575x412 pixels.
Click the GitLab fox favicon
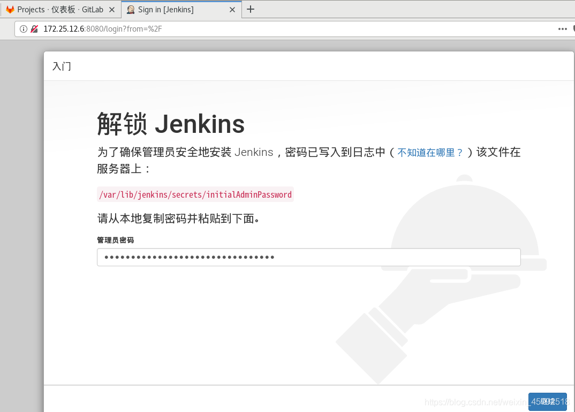[10, 10]
